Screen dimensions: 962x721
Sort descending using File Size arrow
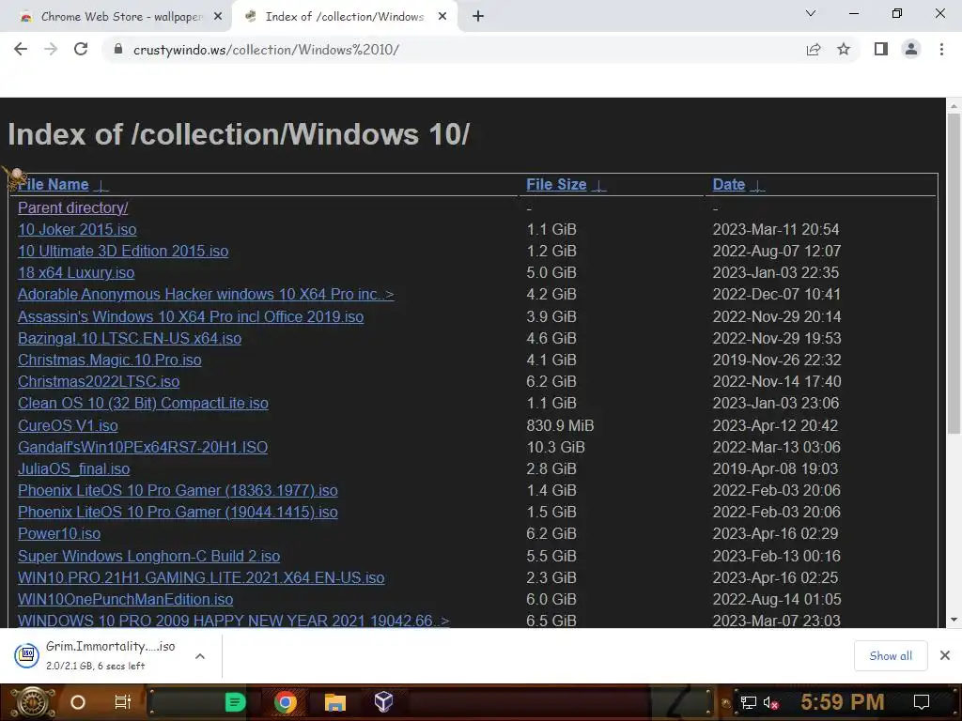click(x=598, y=186)
